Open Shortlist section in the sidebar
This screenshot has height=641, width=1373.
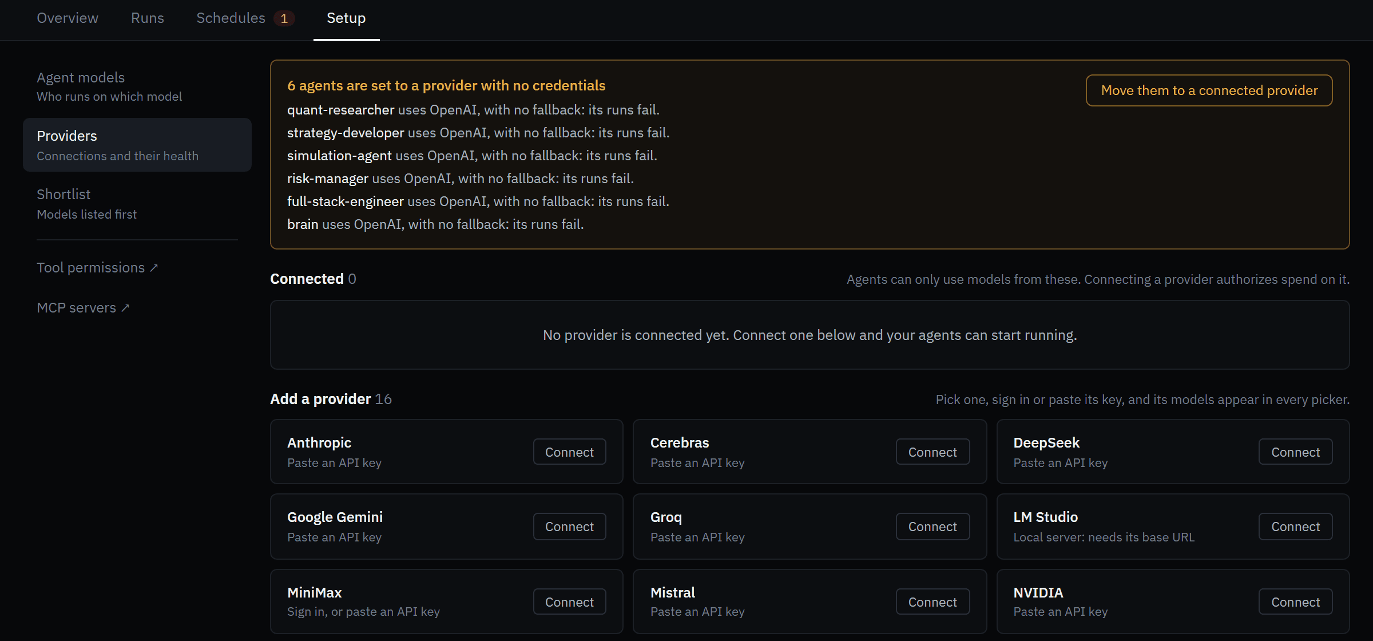tap(137, 204)
